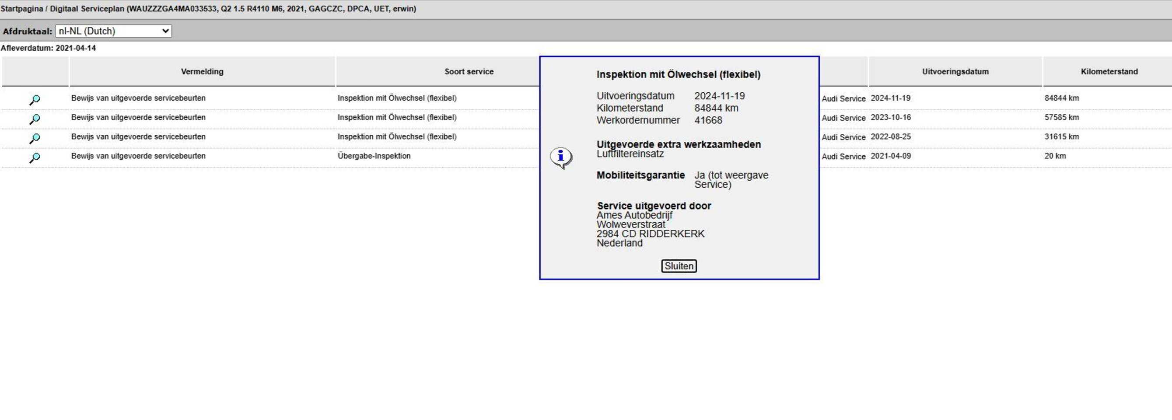Click magnifier icon for the 57585 km service row
Viewport: 1172px width, 420px height.
tap(35, 119)
